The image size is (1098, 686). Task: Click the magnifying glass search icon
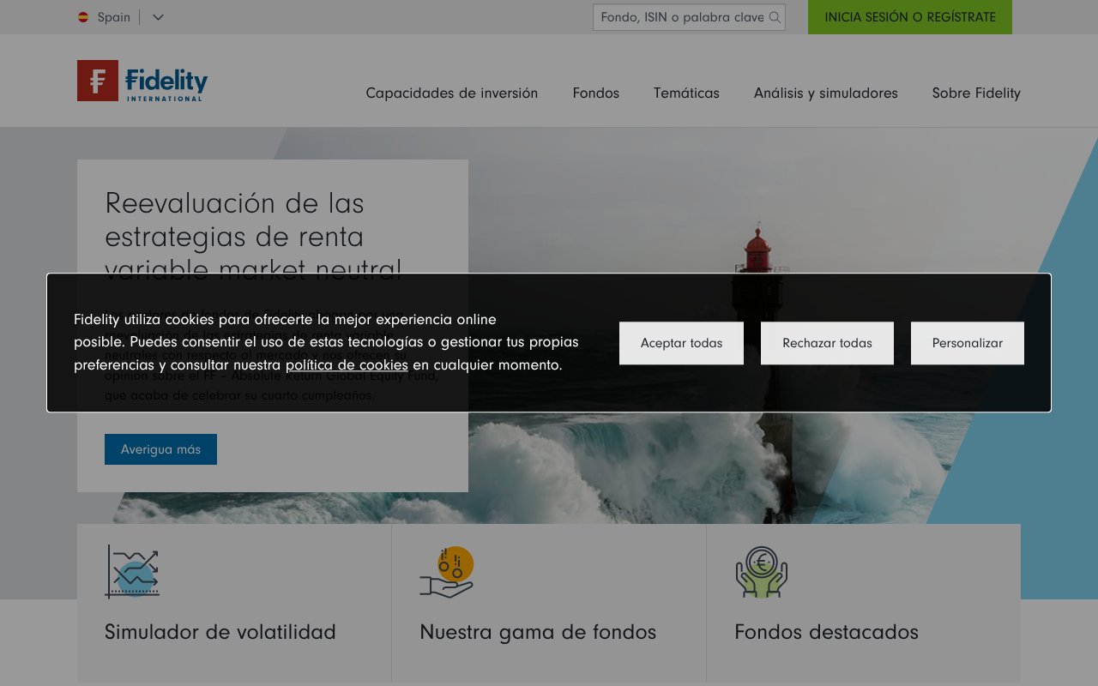coord(776,17)
